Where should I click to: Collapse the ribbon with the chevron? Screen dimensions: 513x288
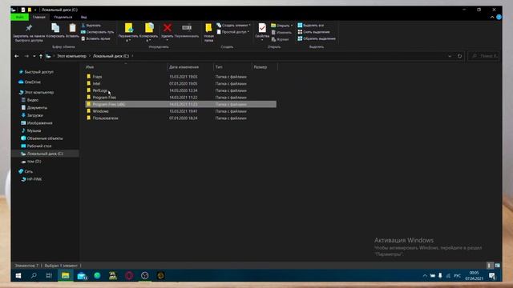(x=492, y=17)
